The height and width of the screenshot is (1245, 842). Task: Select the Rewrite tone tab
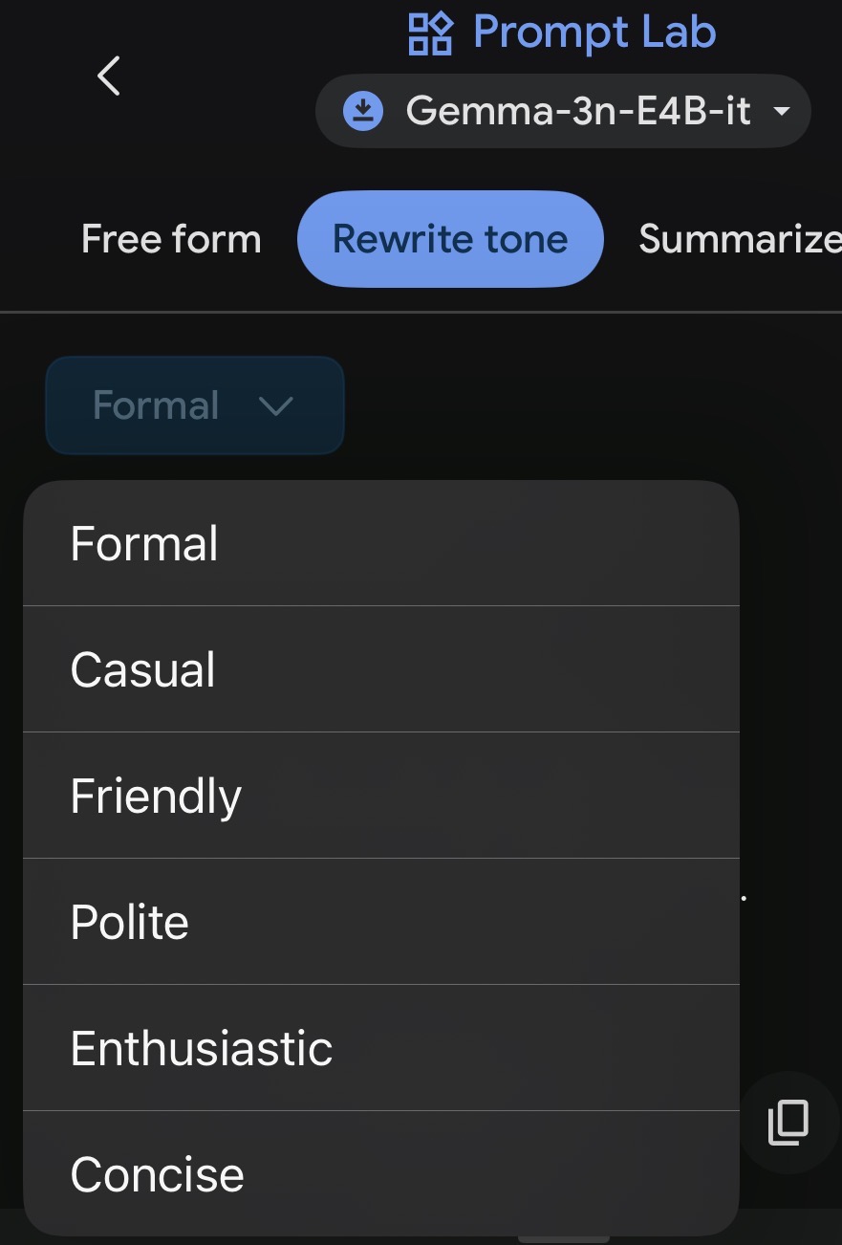450,239
